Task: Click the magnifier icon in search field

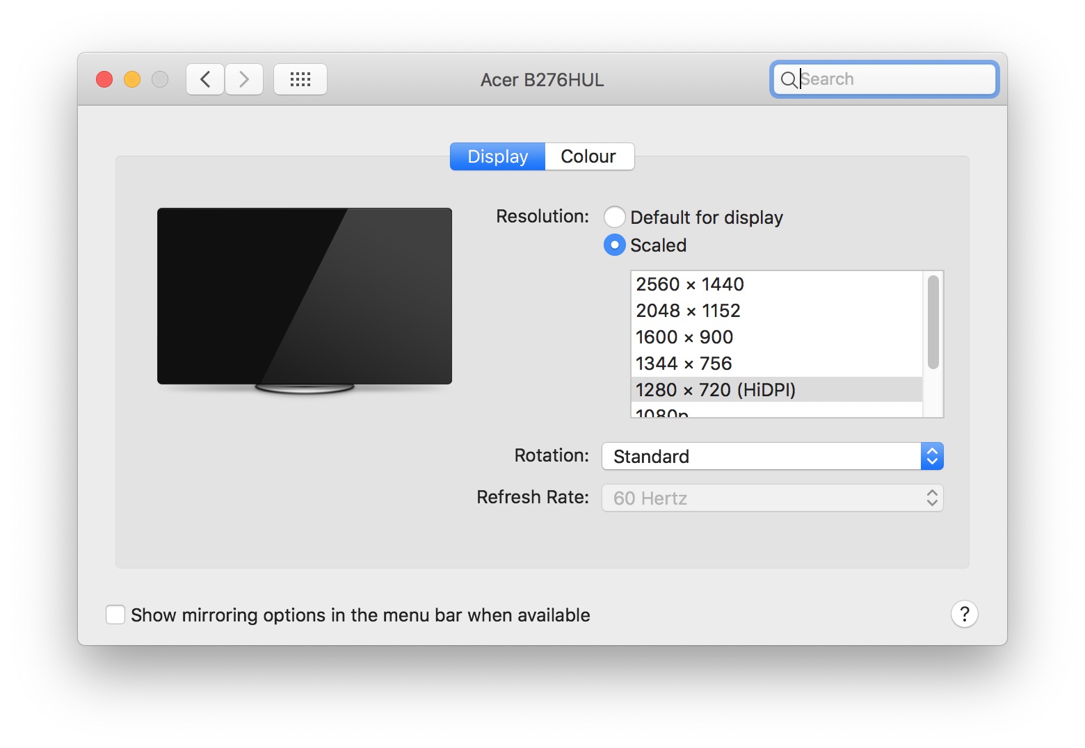Action: [x=789, y=80]
